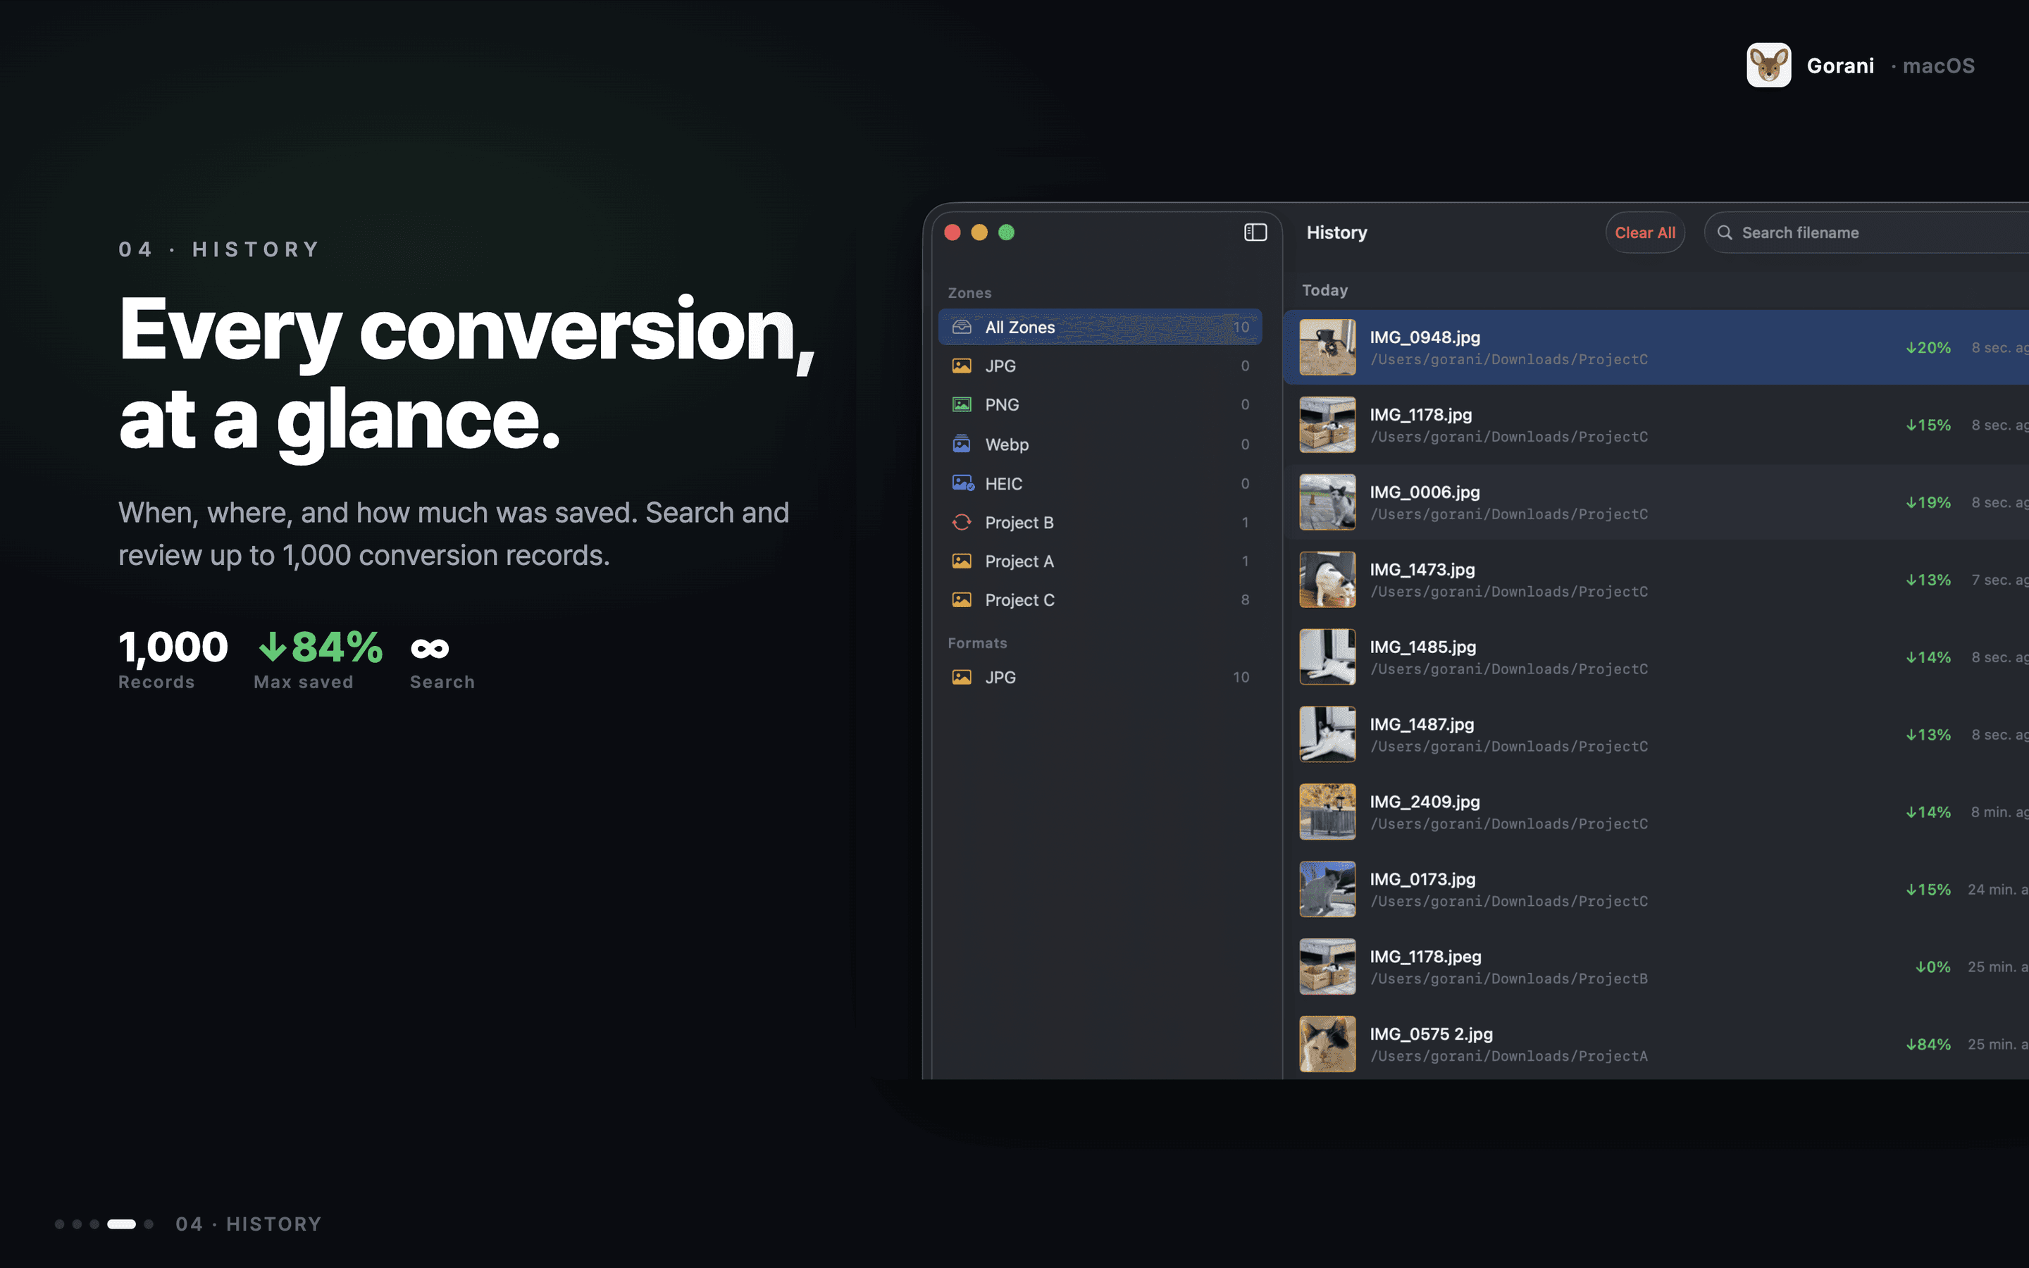
Task: Choose the Project B zone
Action: pos(1099,523)
